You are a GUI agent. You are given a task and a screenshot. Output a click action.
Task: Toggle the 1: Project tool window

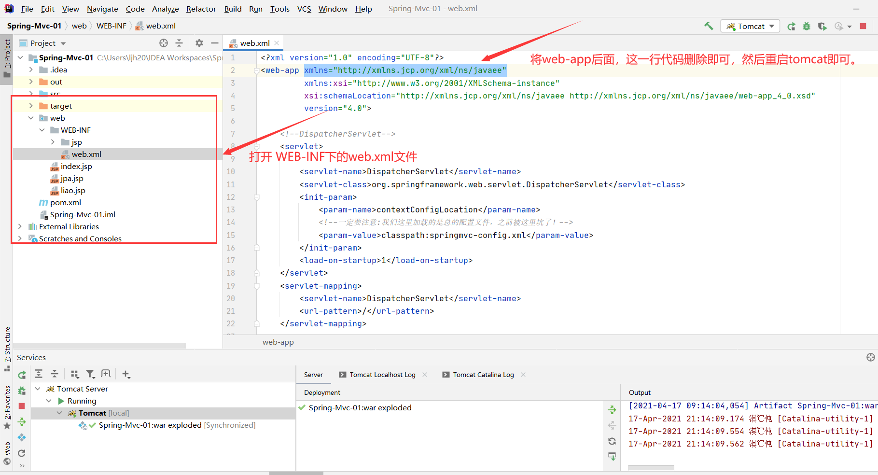click(7, 59)
